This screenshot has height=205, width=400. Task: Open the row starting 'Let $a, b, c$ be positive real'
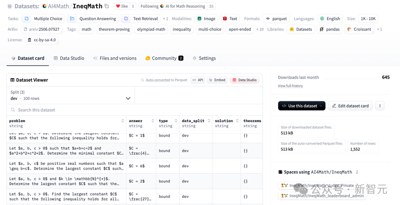pyautogui.click(x=135, y=166)
